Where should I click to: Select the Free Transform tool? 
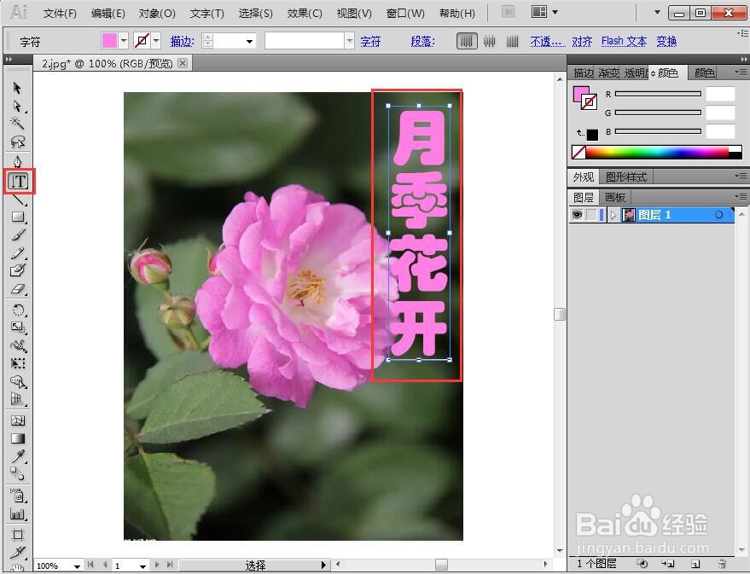pyautogui.click(x=18, y=363)
